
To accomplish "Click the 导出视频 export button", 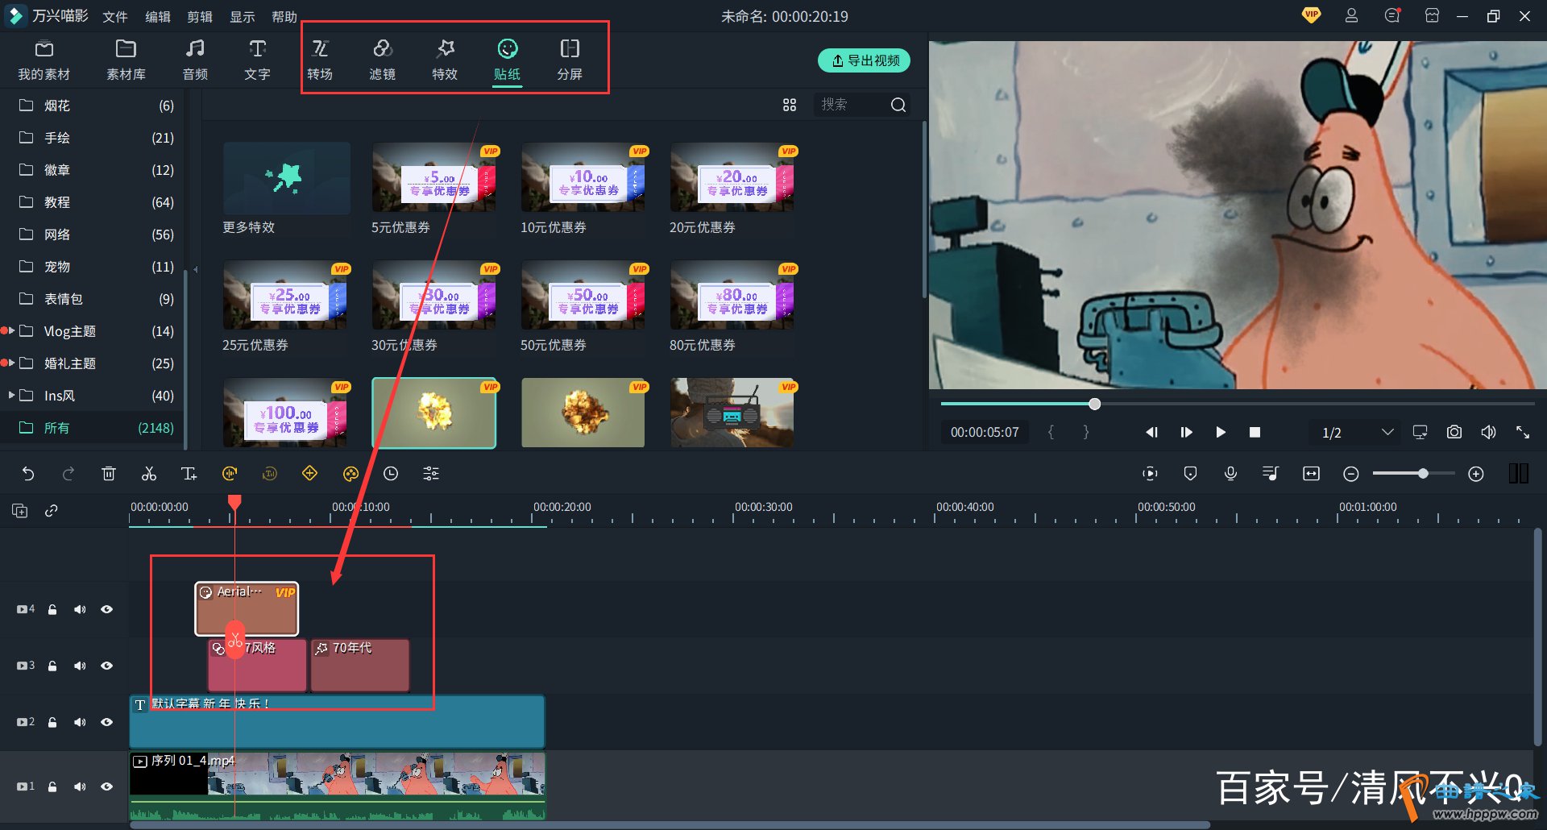I will [864, 60].
